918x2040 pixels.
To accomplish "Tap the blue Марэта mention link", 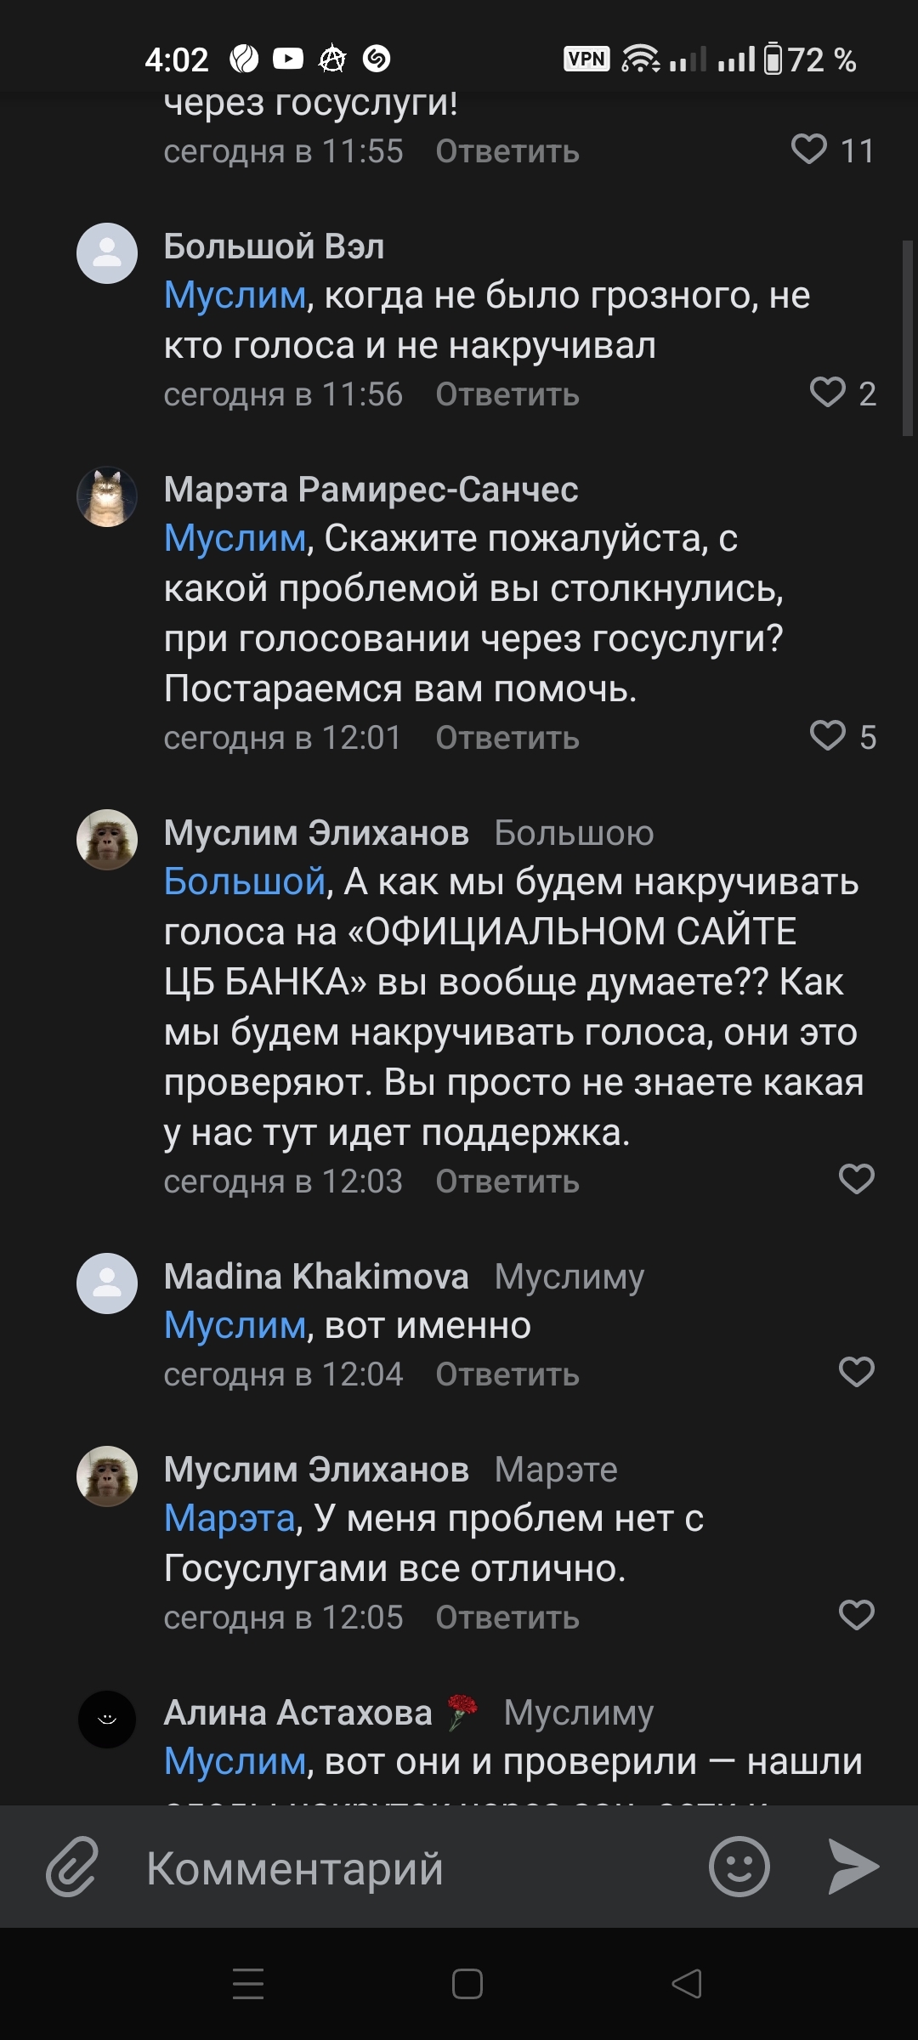I will pos(229,1518).
